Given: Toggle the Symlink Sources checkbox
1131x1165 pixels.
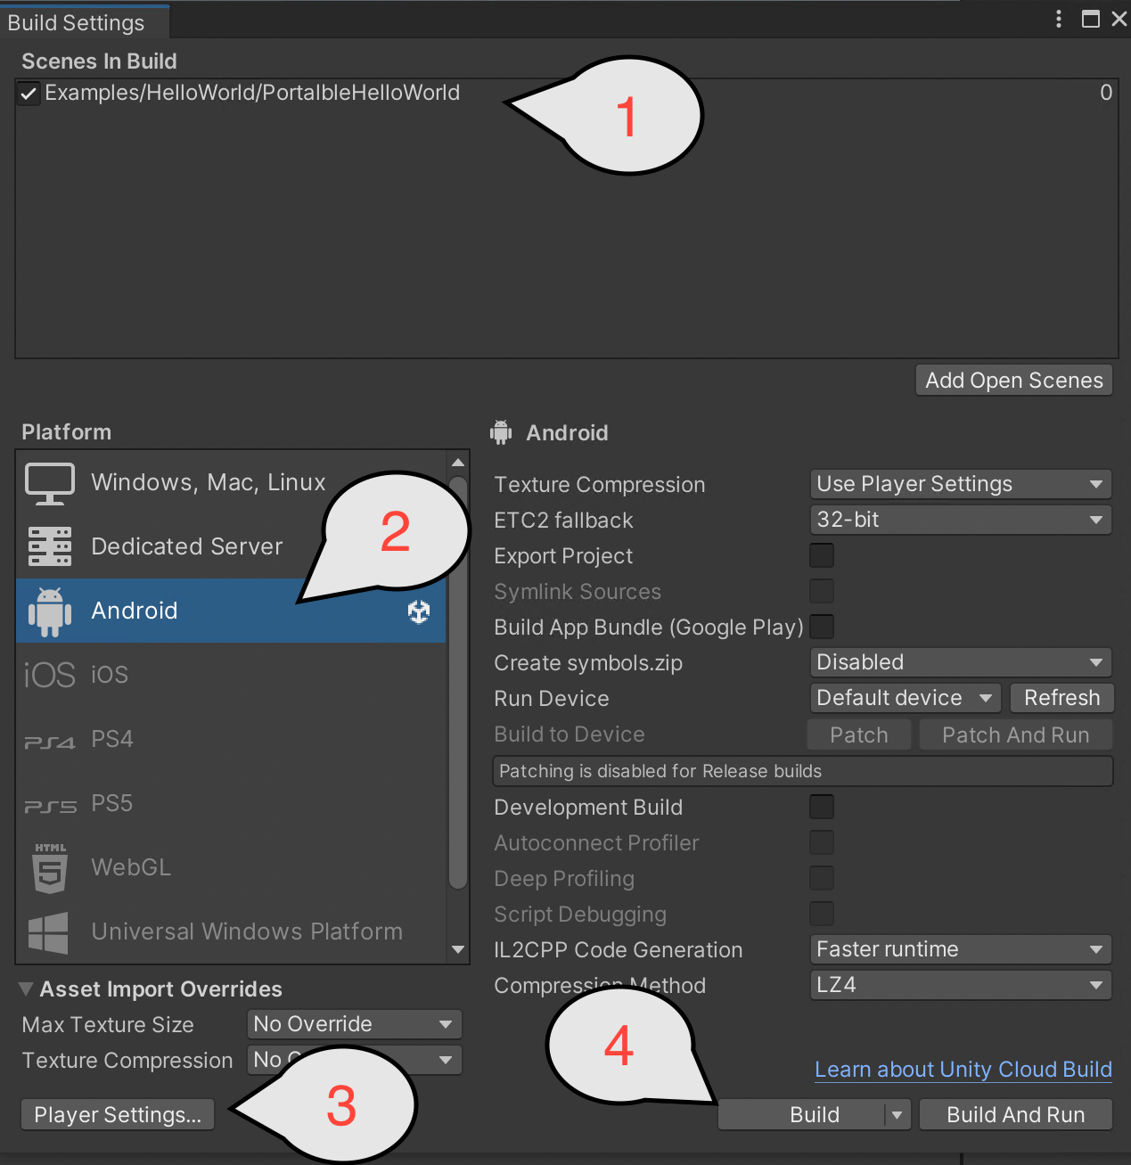Looking at the screenshot, I should tap(822, 591).
